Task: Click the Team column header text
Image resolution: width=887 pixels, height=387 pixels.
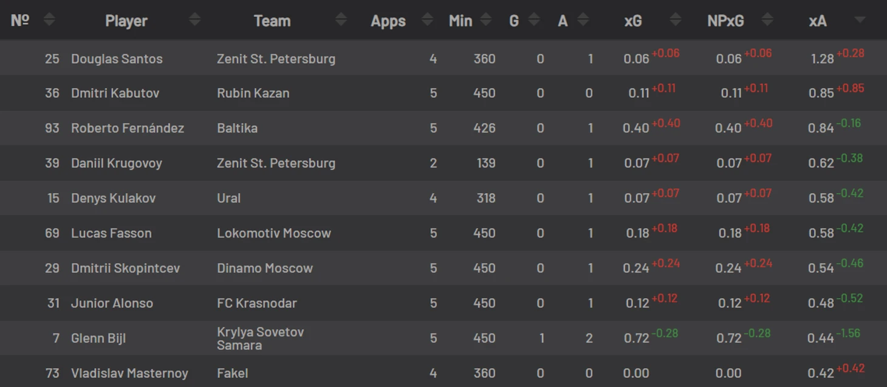Action: [272, 21]
